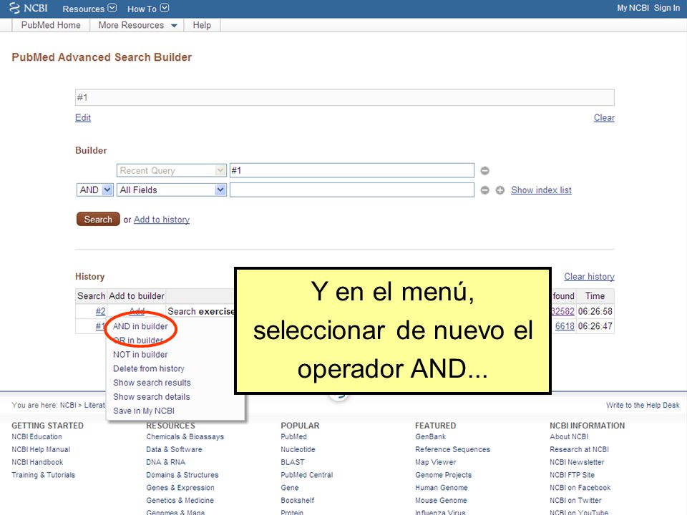Open the NCBI FTP Site link
The height and width of the screenshot is (515, 687).
pyautogui.click(x=572, y=475)
